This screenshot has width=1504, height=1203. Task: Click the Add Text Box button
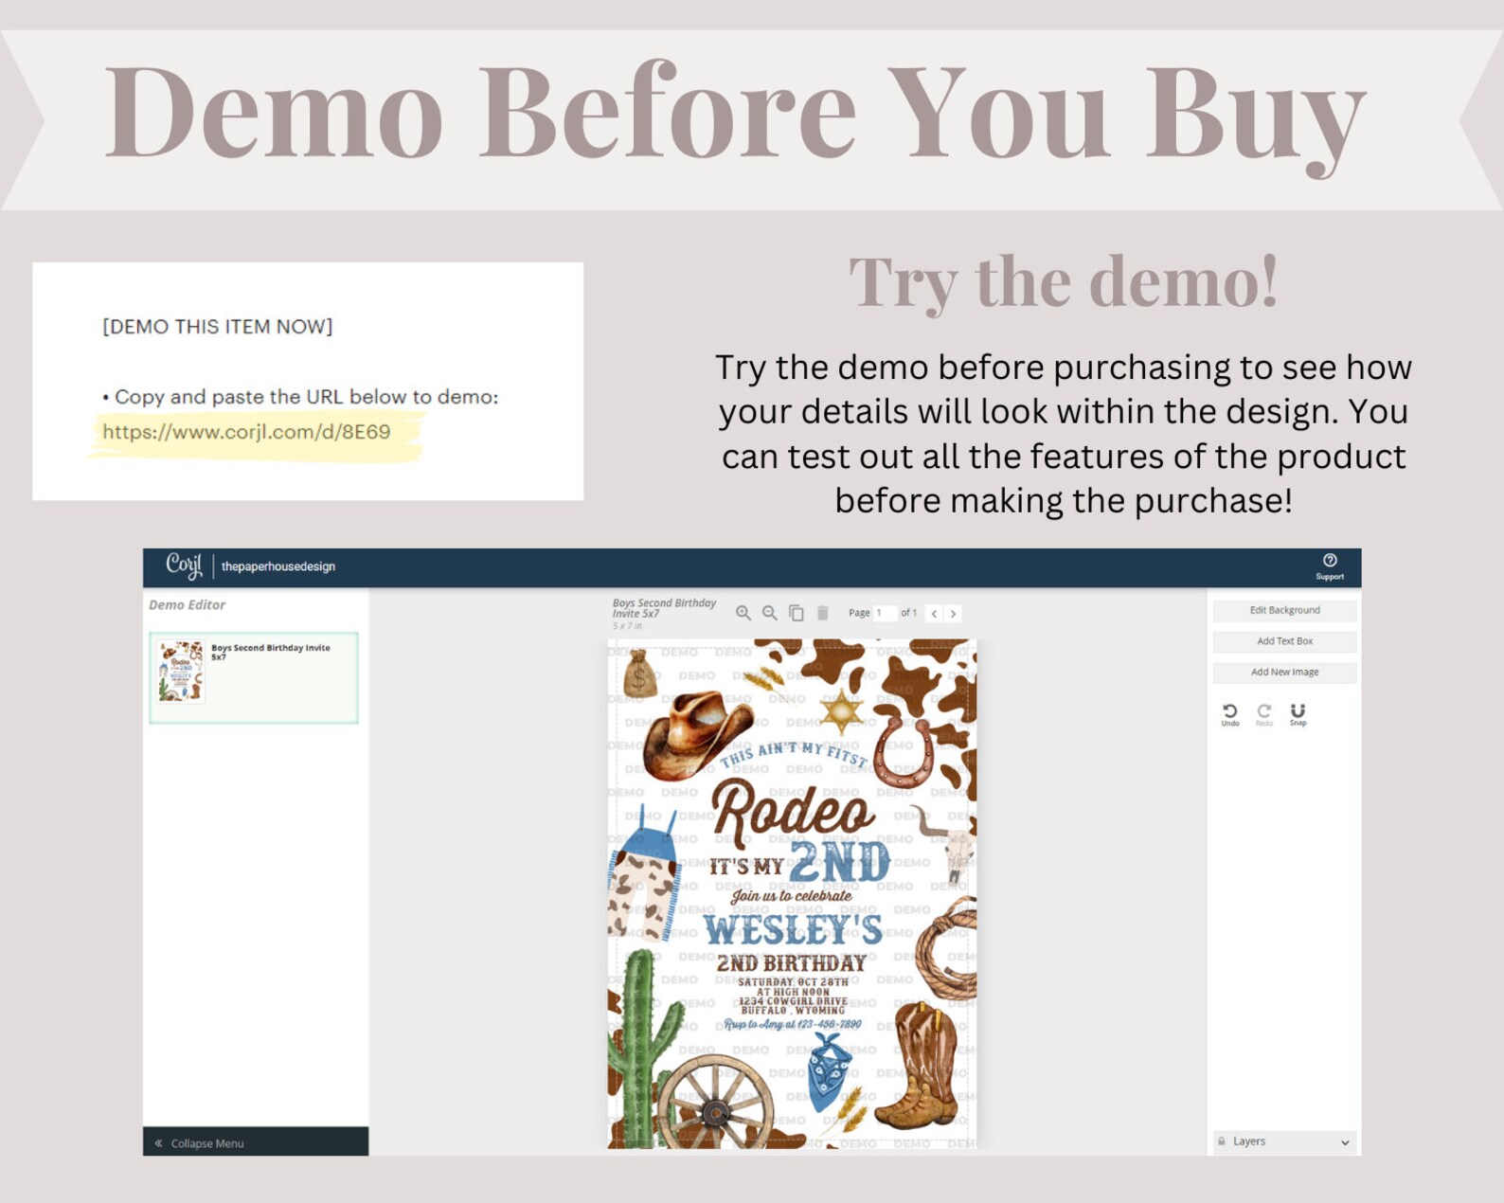pyautogui.click(x=1284, y=641)
